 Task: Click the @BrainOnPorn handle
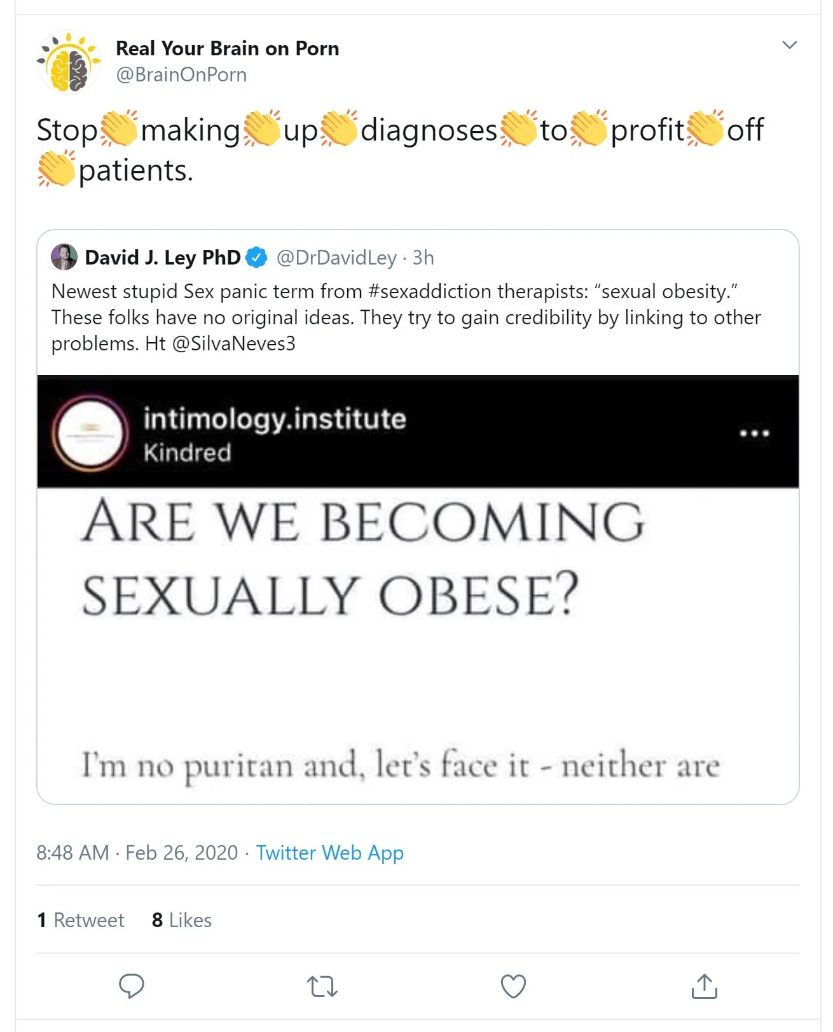click(181, 75)
